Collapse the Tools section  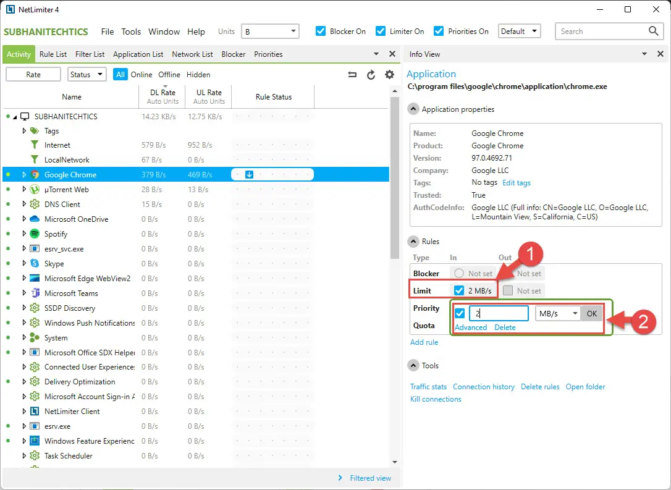pos(413,365)
